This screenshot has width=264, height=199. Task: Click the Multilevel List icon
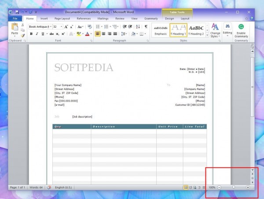pyautogui.click(x=115, y=27)
